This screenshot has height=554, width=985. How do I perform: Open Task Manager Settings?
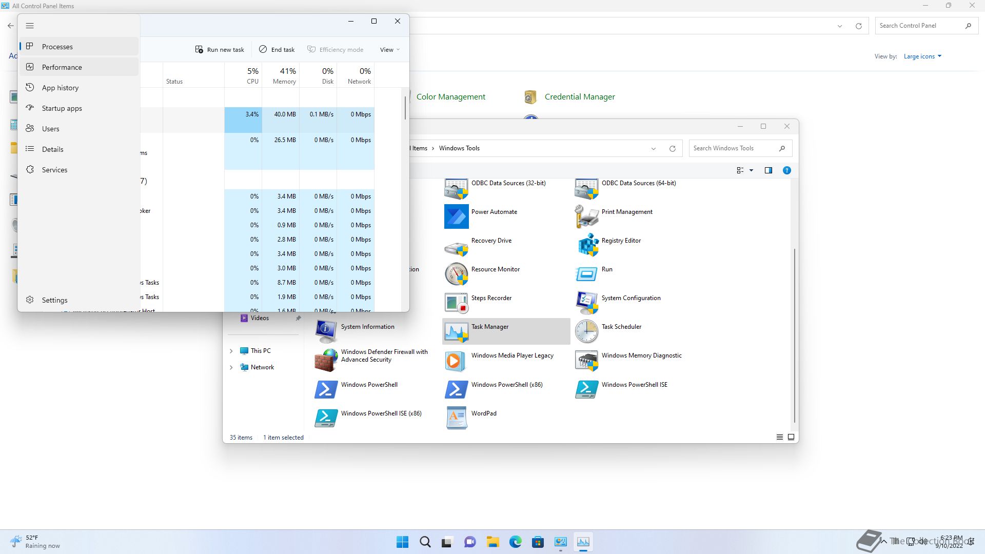point(79,300)
